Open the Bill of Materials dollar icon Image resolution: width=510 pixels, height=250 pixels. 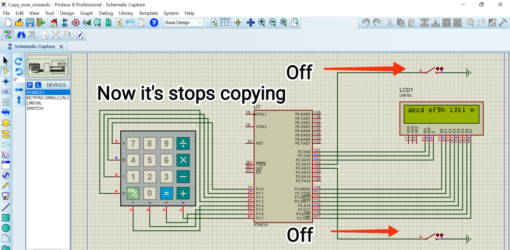point(120,23)
